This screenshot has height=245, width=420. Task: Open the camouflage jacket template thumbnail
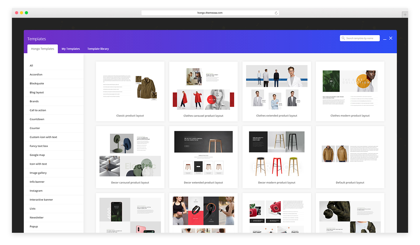tap(350, 216)
